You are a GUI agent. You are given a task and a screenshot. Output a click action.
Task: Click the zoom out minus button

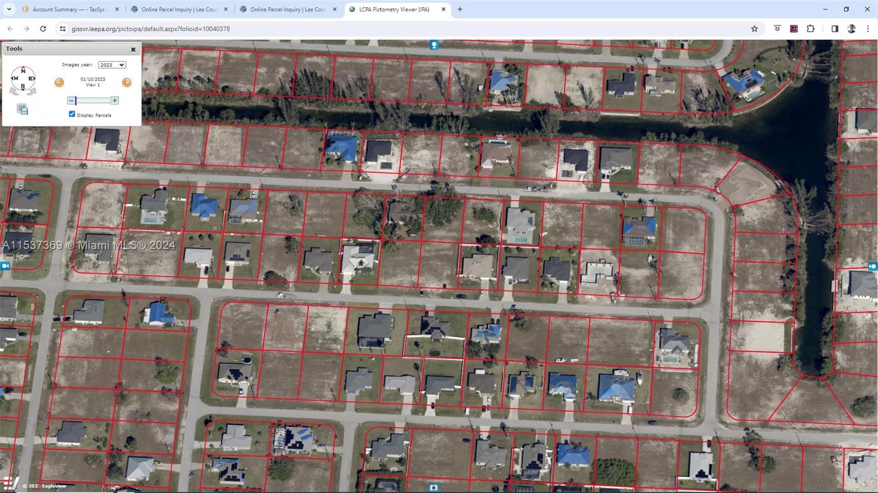71,100
